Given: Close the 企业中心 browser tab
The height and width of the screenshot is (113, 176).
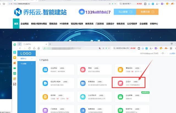Looking at the screenshot, I should (46, 44).
